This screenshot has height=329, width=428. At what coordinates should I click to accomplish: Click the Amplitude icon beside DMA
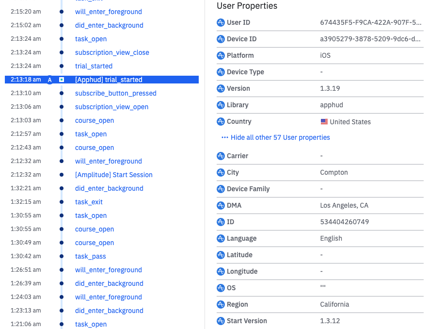(221, 205)
